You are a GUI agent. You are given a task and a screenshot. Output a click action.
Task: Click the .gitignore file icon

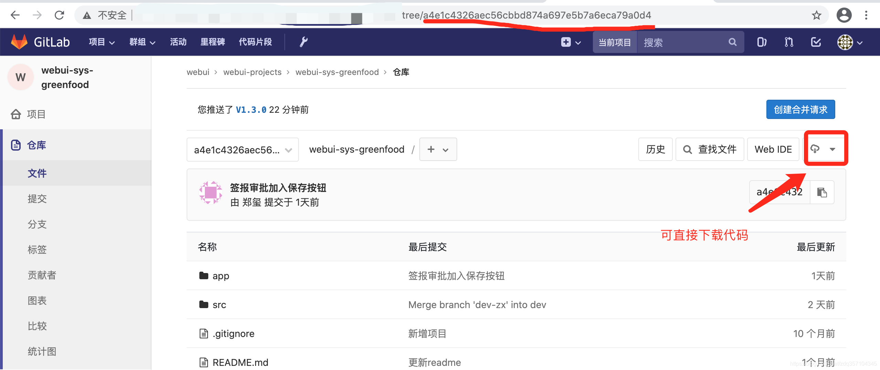(204, 334)
